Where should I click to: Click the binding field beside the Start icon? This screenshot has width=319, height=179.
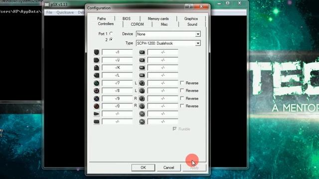pyautogui.click(x=117, y=114)
